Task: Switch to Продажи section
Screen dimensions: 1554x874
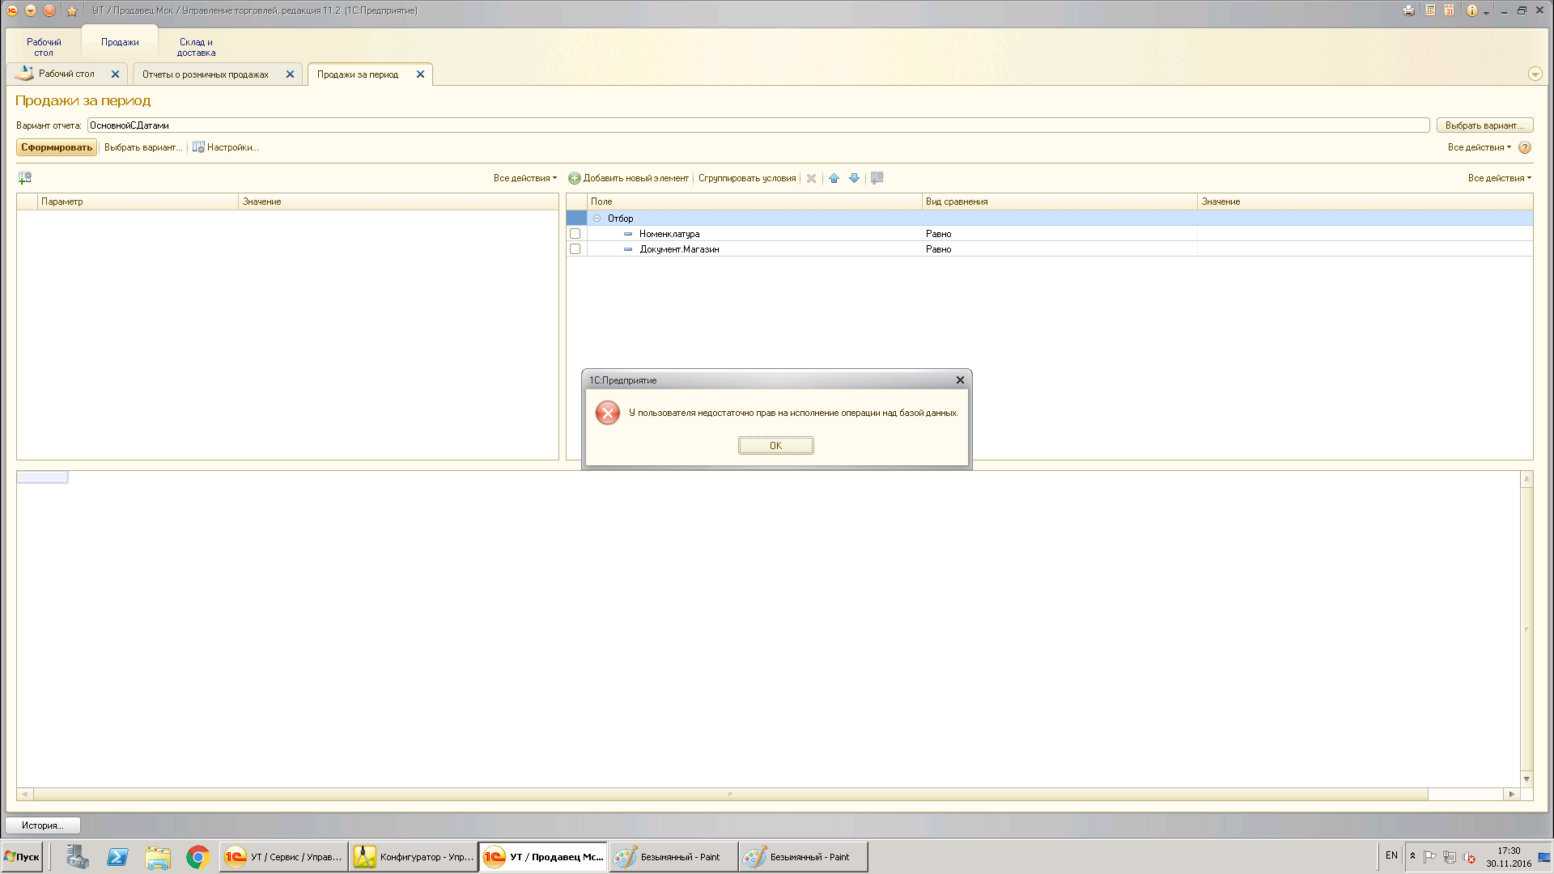Action: (x=120, y=42)
